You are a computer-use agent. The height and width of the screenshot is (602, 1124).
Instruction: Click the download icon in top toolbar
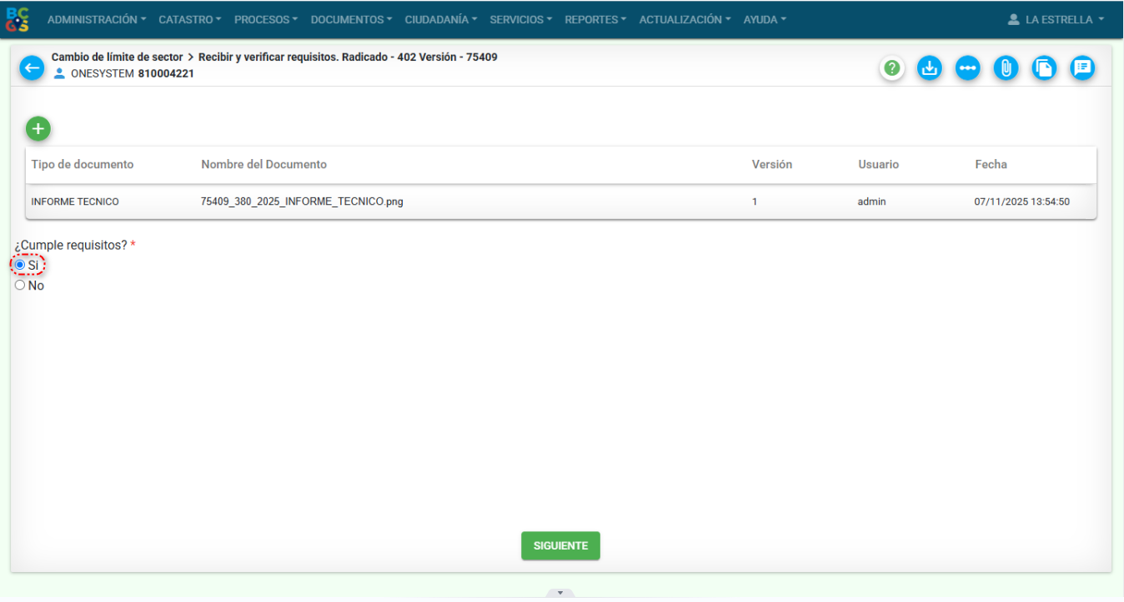930,68
